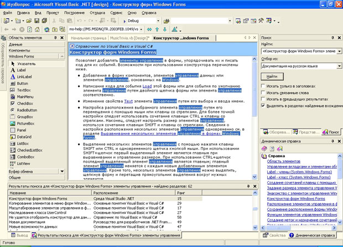Open the Общие toolbox section
The height and width of the screenshot is (247, 343).
(37, 178)
